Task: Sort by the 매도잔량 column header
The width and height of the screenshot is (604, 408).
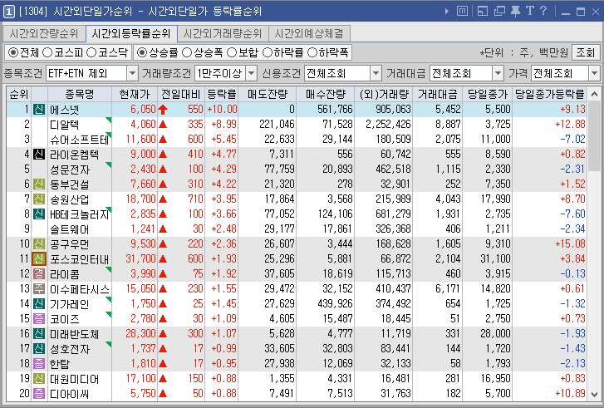Action: (x=268, y=94)
